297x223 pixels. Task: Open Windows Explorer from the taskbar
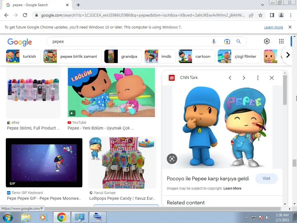pyautogui.click(x=26, y=217)
